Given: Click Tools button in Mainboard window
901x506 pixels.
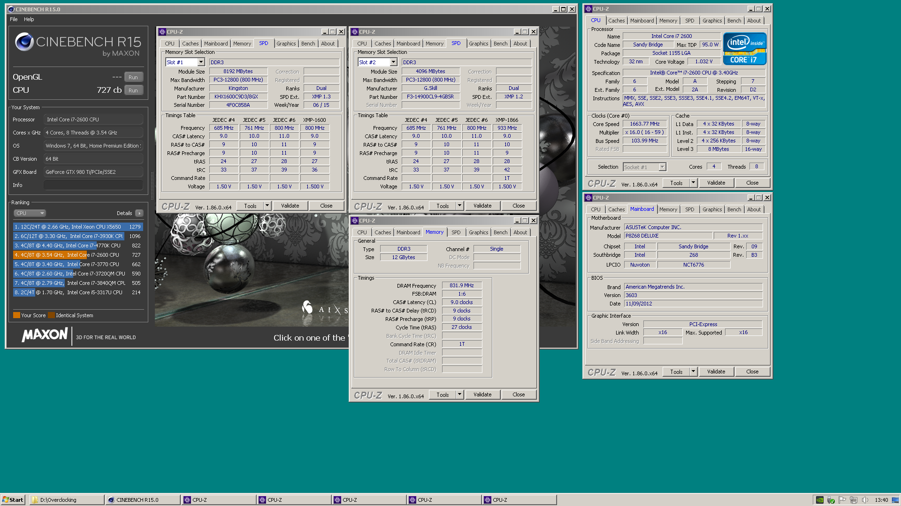Looking at the screenshot, I should click(676, 372).
